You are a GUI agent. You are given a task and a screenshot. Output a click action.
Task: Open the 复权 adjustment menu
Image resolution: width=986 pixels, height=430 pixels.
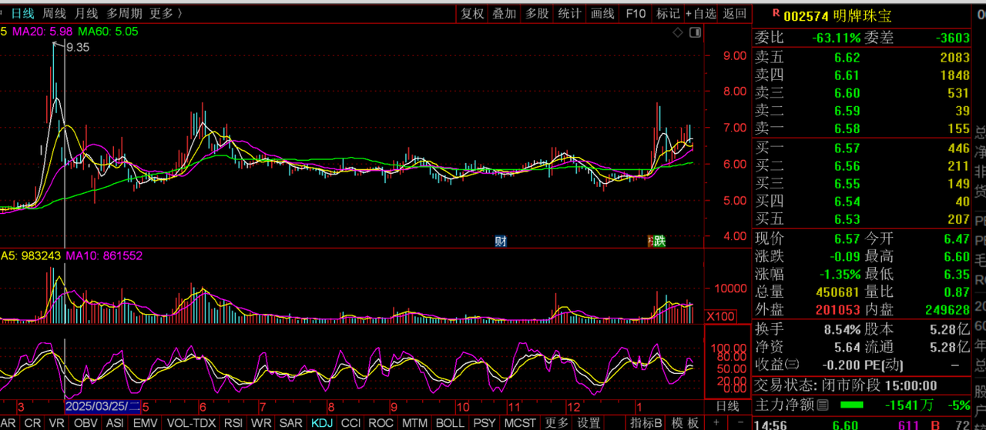pos(472,13)
